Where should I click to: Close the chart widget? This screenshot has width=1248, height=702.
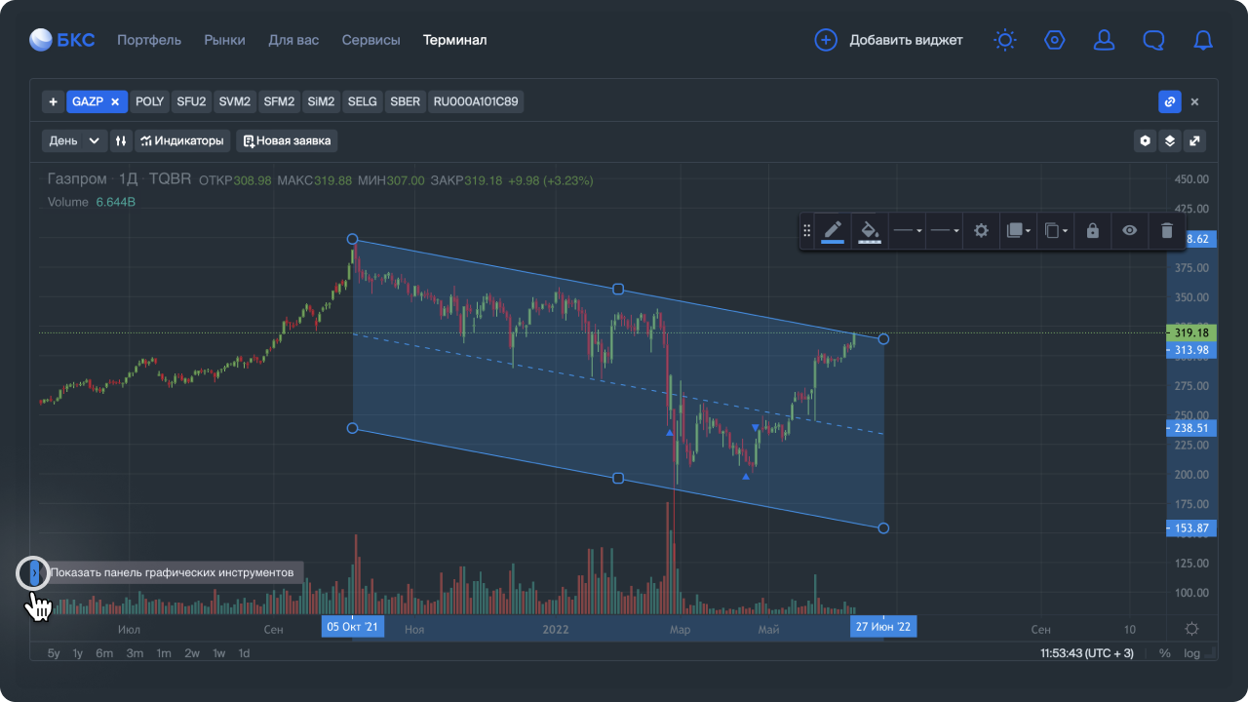click(1195, 101)
